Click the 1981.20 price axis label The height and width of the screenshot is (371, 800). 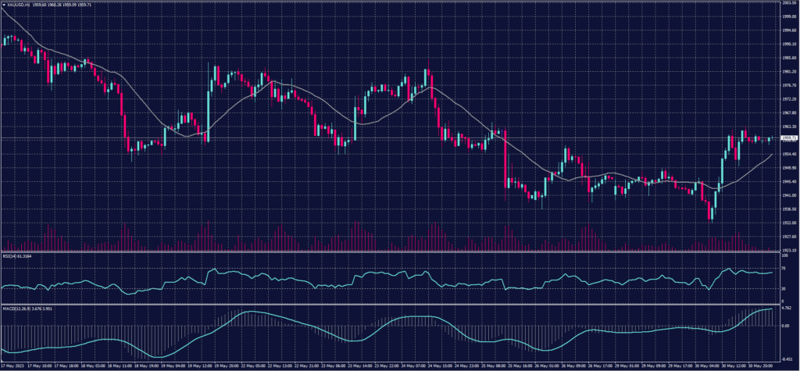click(x=787, y=72)
